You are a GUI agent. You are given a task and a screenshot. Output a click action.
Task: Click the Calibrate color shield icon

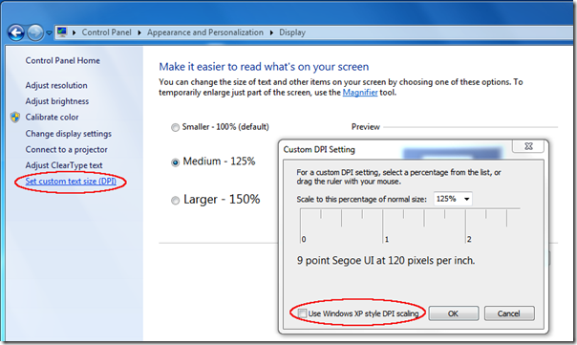point(15,118)
